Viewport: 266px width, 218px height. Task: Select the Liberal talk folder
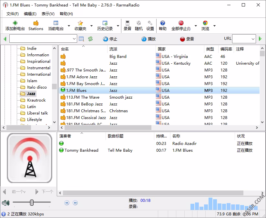click(34, 113)
